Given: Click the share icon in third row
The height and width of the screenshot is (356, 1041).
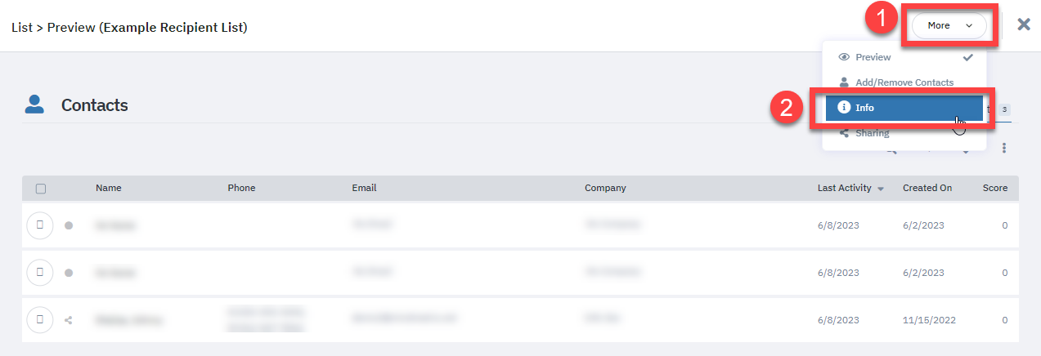Looking at the screenshot, I should [x=69, y=320].
